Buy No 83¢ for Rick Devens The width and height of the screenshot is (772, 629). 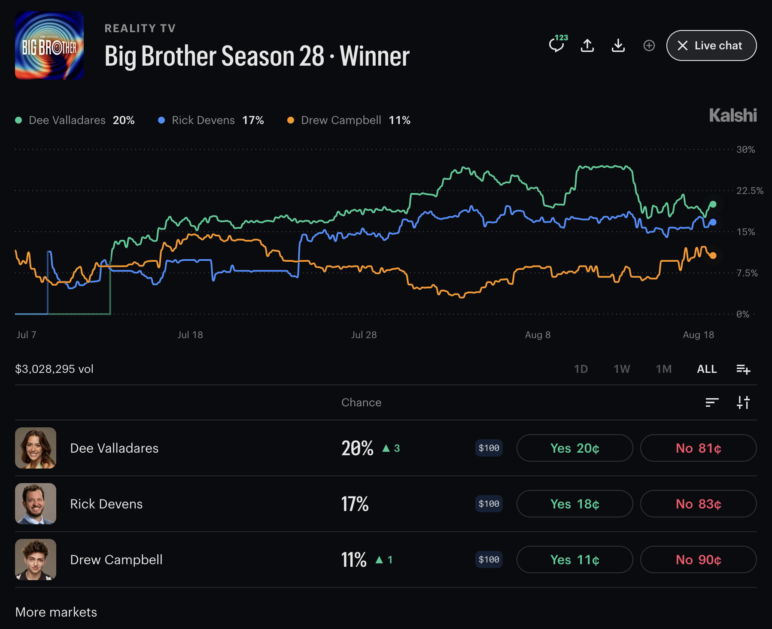[698, 504]
